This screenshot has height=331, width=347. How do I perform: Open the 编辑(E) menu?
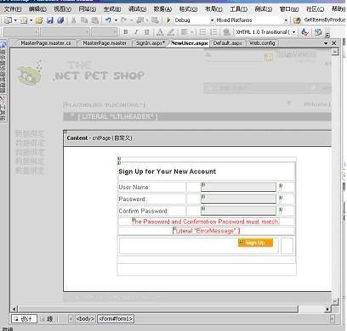click(x=37, y=9)
